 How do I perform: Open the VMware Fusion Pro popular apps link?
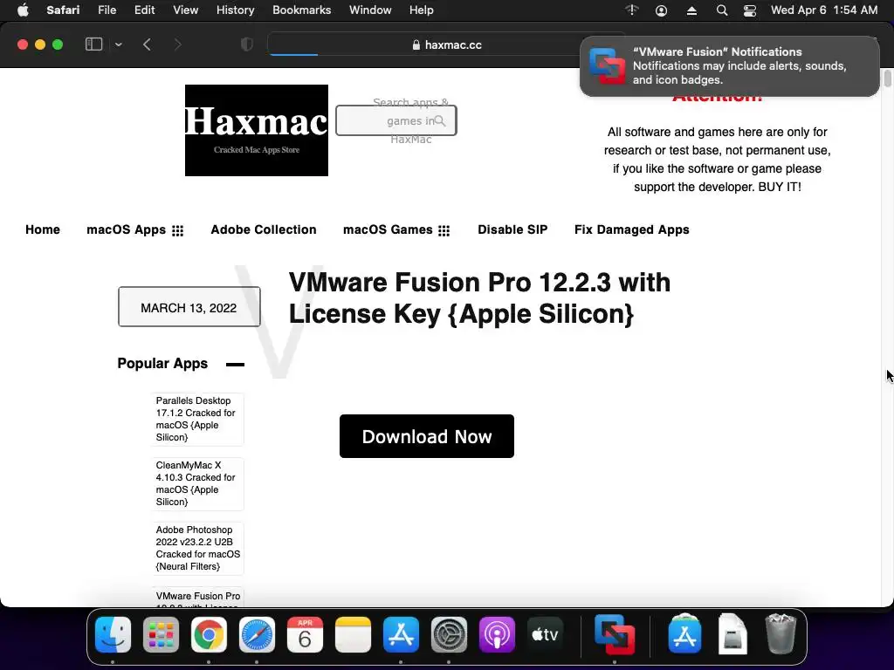(197, 597)
